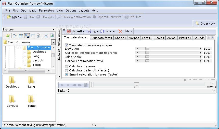Select Calculate by length (faster)
The width and height of the screenshot is (219, 129).
point(67,70)
